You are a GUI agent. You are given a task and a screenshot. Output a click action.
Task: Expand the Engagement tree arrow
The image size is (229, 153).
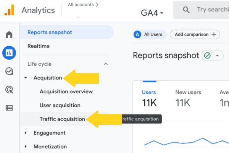click(26, 133)
